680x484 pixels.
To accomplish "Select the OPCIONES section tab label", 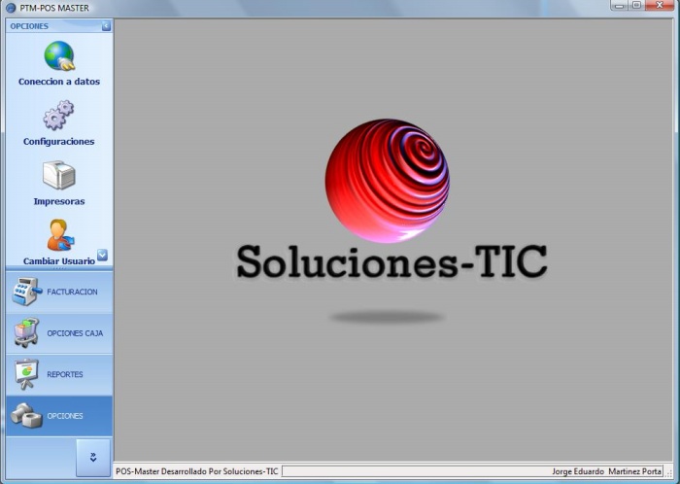I will pyautogui.click(x=65, y=416).
